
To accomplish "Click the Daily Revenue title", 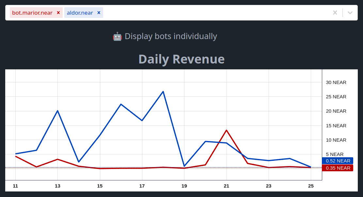I will (x=181, y=59).
